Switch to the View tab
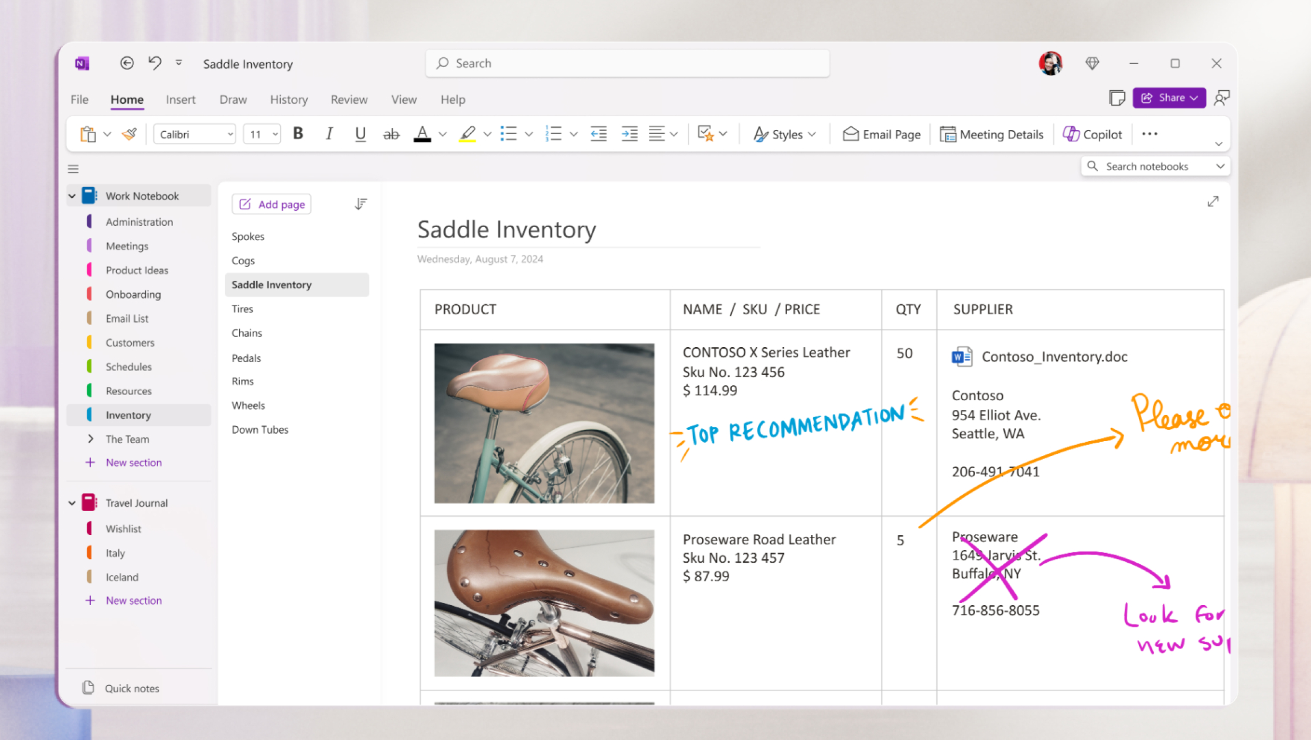This screenshot has width=1311, height=740. point(403,100)
